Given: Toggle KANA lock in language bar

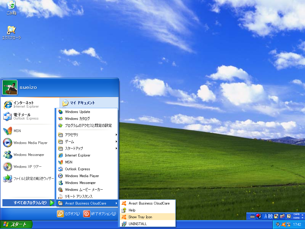Looking at the screenshot, I should [x=296, y=218].
